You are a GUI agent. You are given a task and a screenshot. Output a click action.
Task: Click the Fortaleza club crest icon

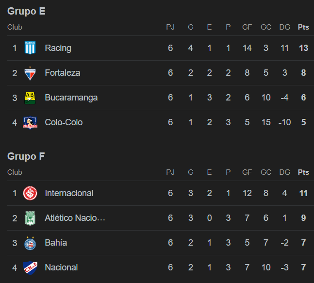tap(30, 73)
